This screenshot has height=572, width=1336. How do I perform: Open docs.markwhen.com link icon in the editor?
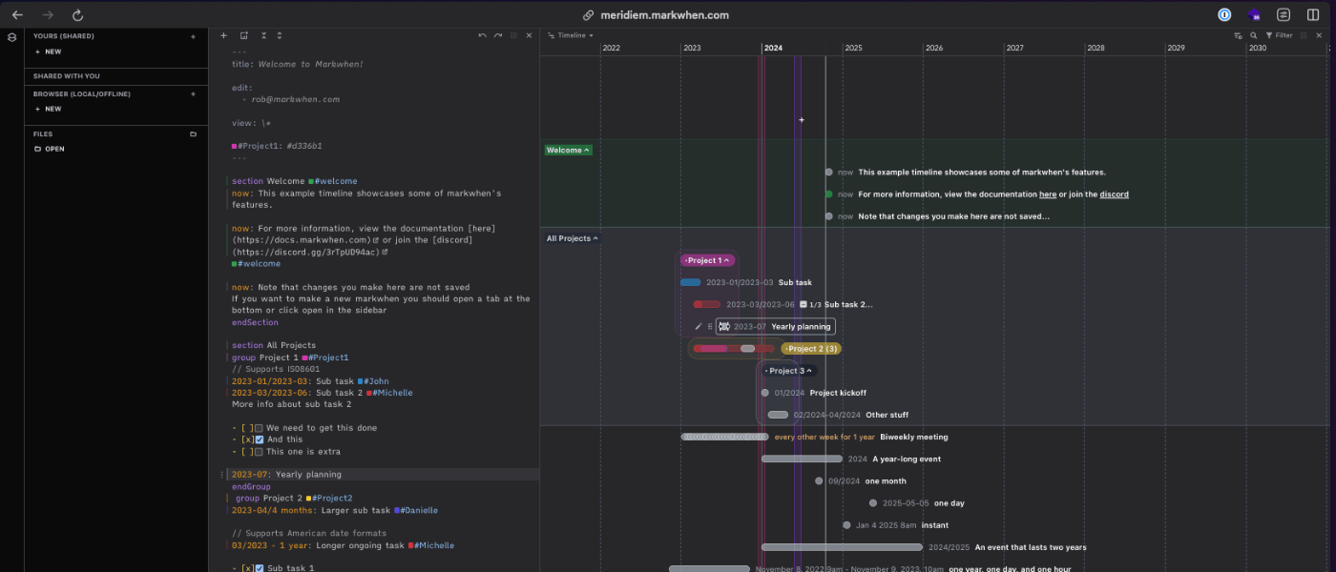click(x=376, y=240)
